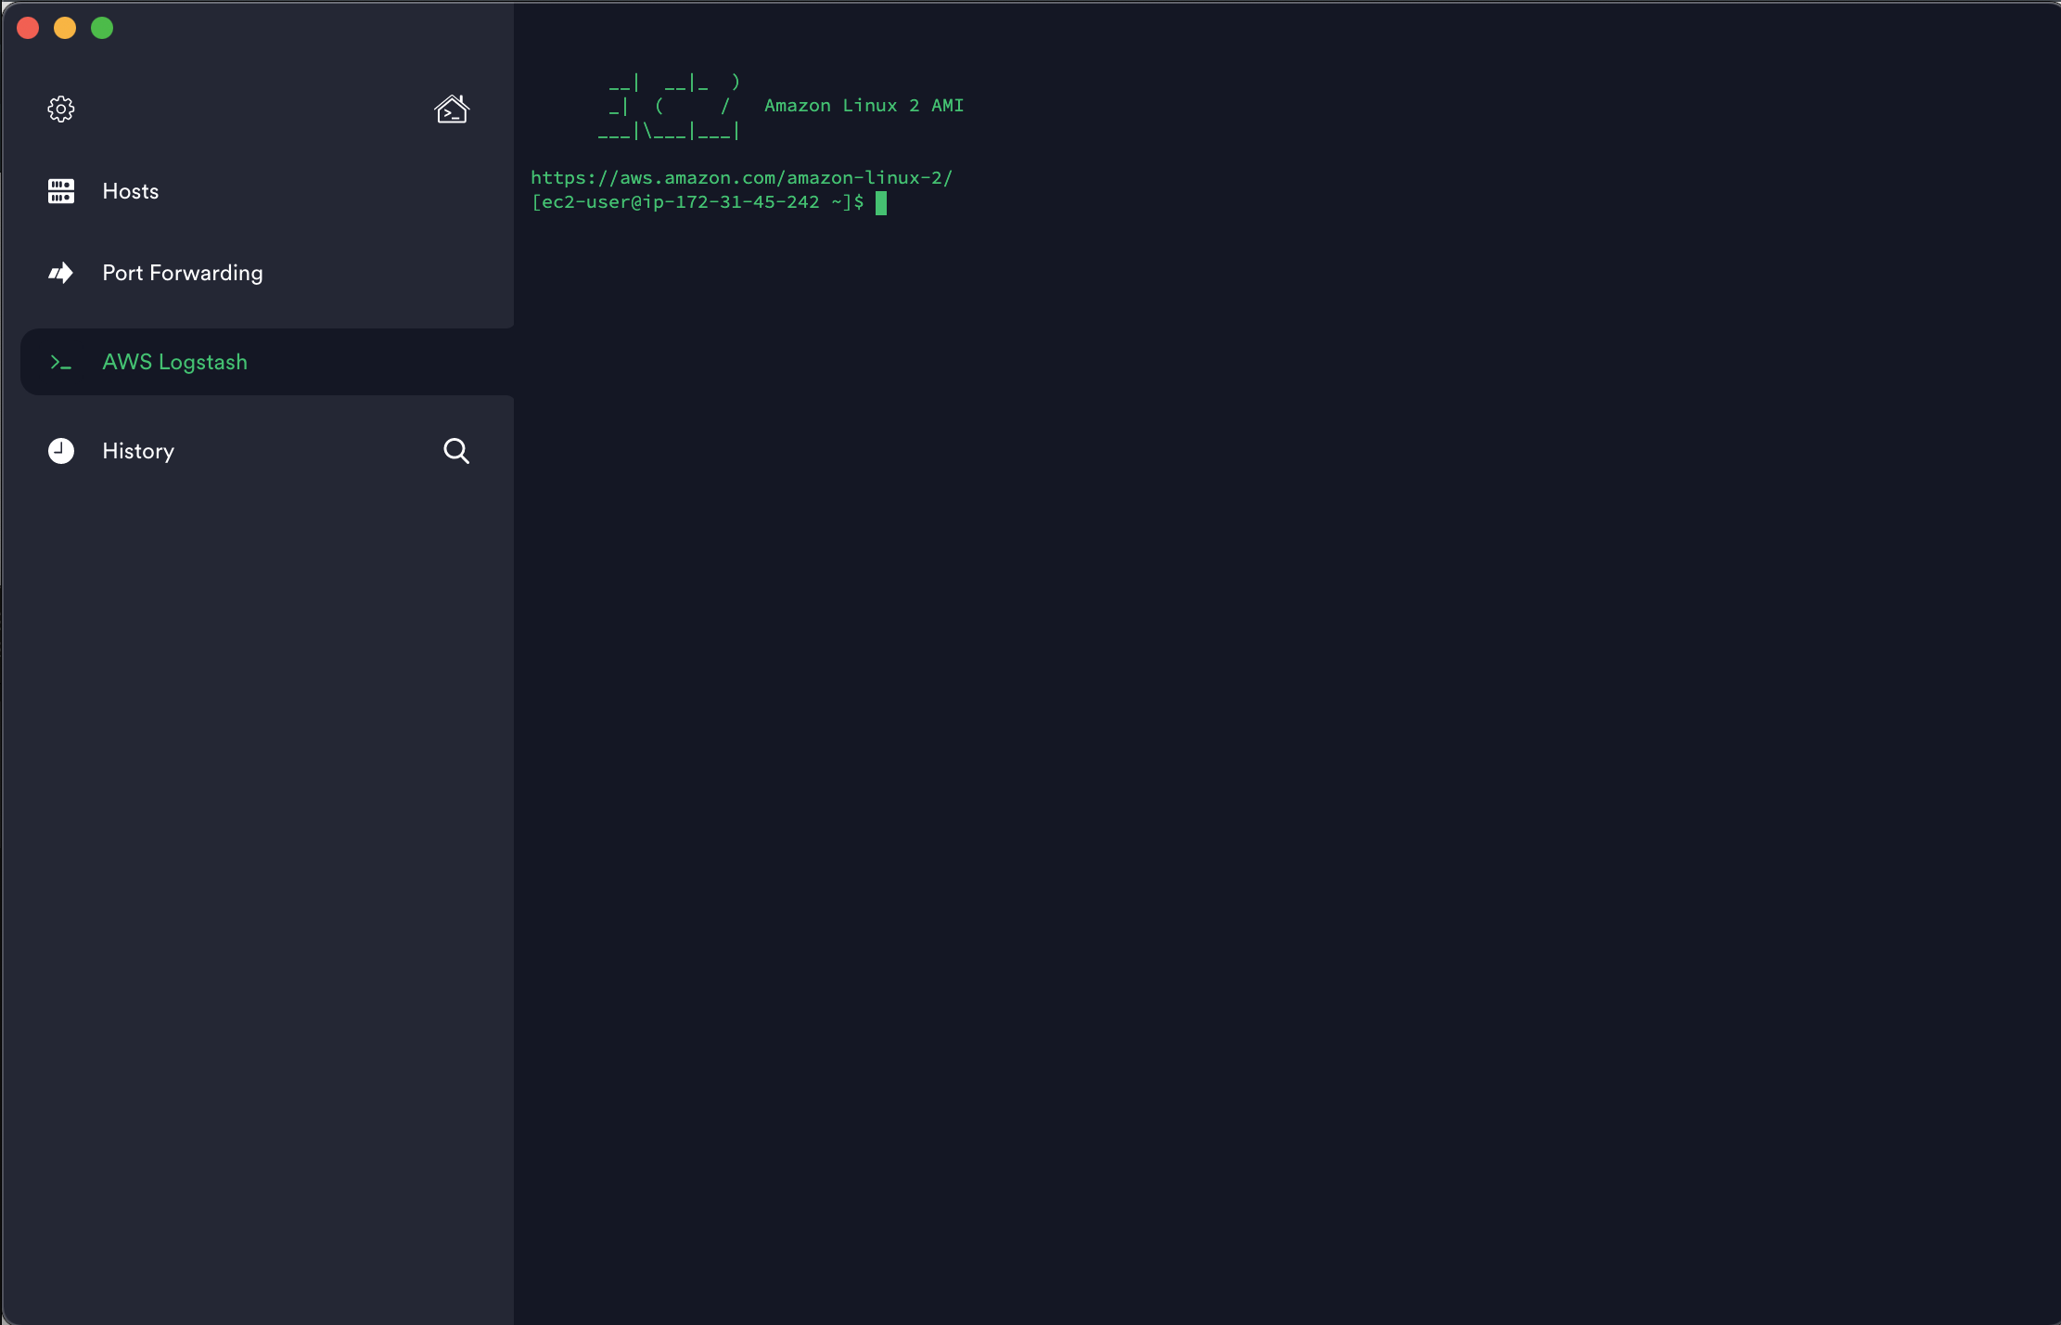This screenshot has width=2061, height=1325.
Task: Click the Amazon Linux 2 AMI banner text
Action: click(864, 106)
